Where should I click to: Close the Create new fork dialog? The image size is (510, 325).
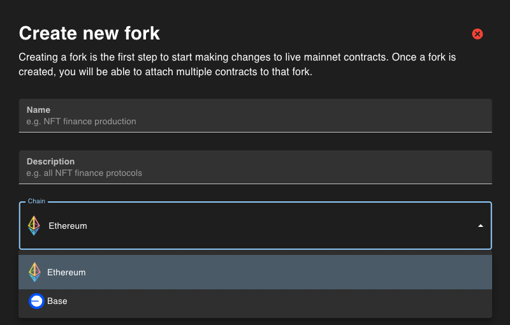(477, 34)
